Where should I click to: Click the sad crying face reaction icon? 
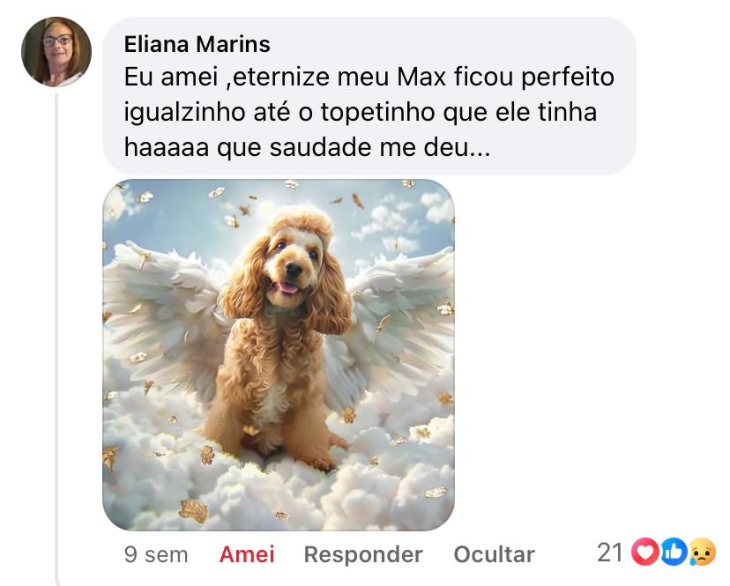[702, 552]
